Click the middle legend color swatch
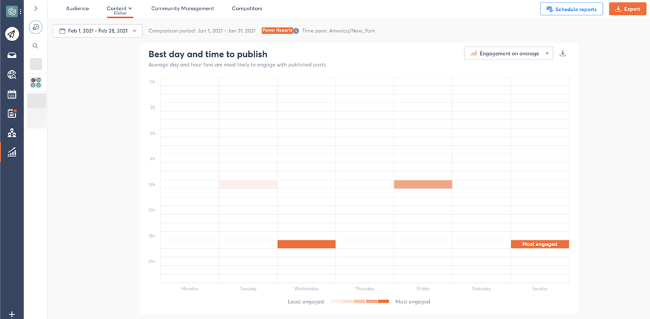This screenshot has width=650, height=319. pyautogui.click(x=360, y=302)
